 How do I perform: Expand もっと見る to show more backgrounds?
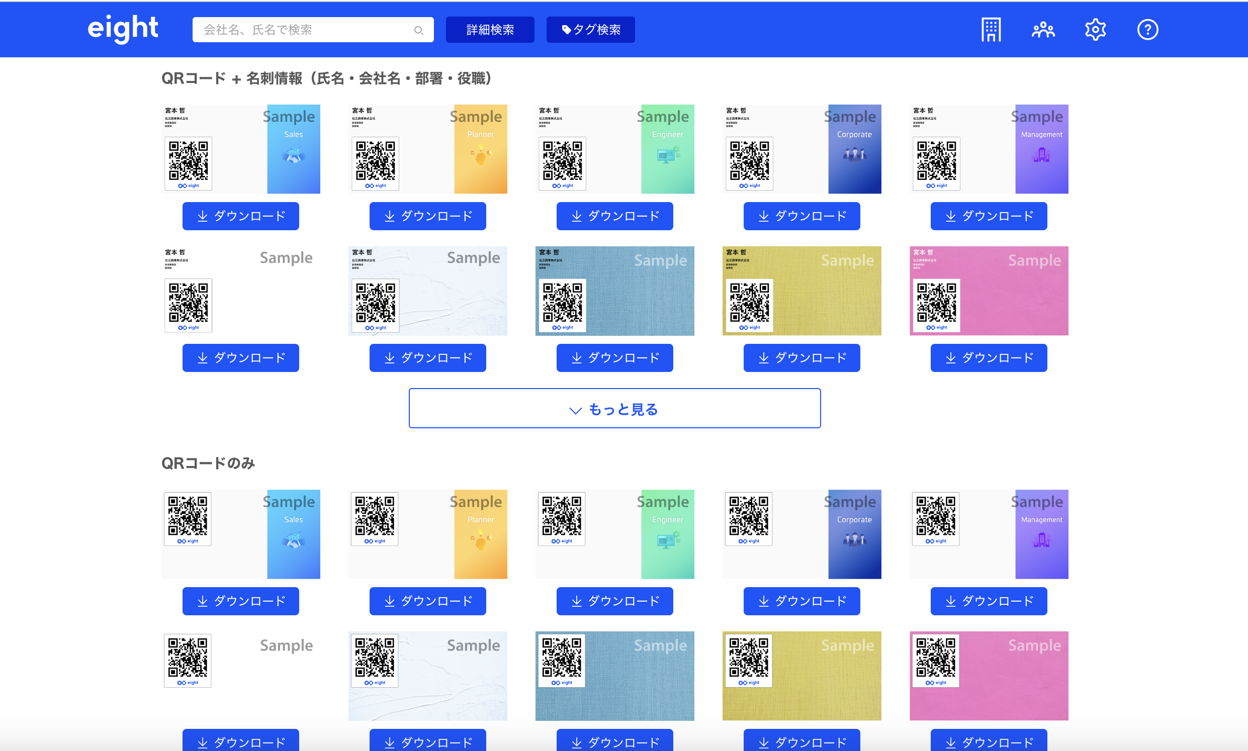tap(614, 408)
